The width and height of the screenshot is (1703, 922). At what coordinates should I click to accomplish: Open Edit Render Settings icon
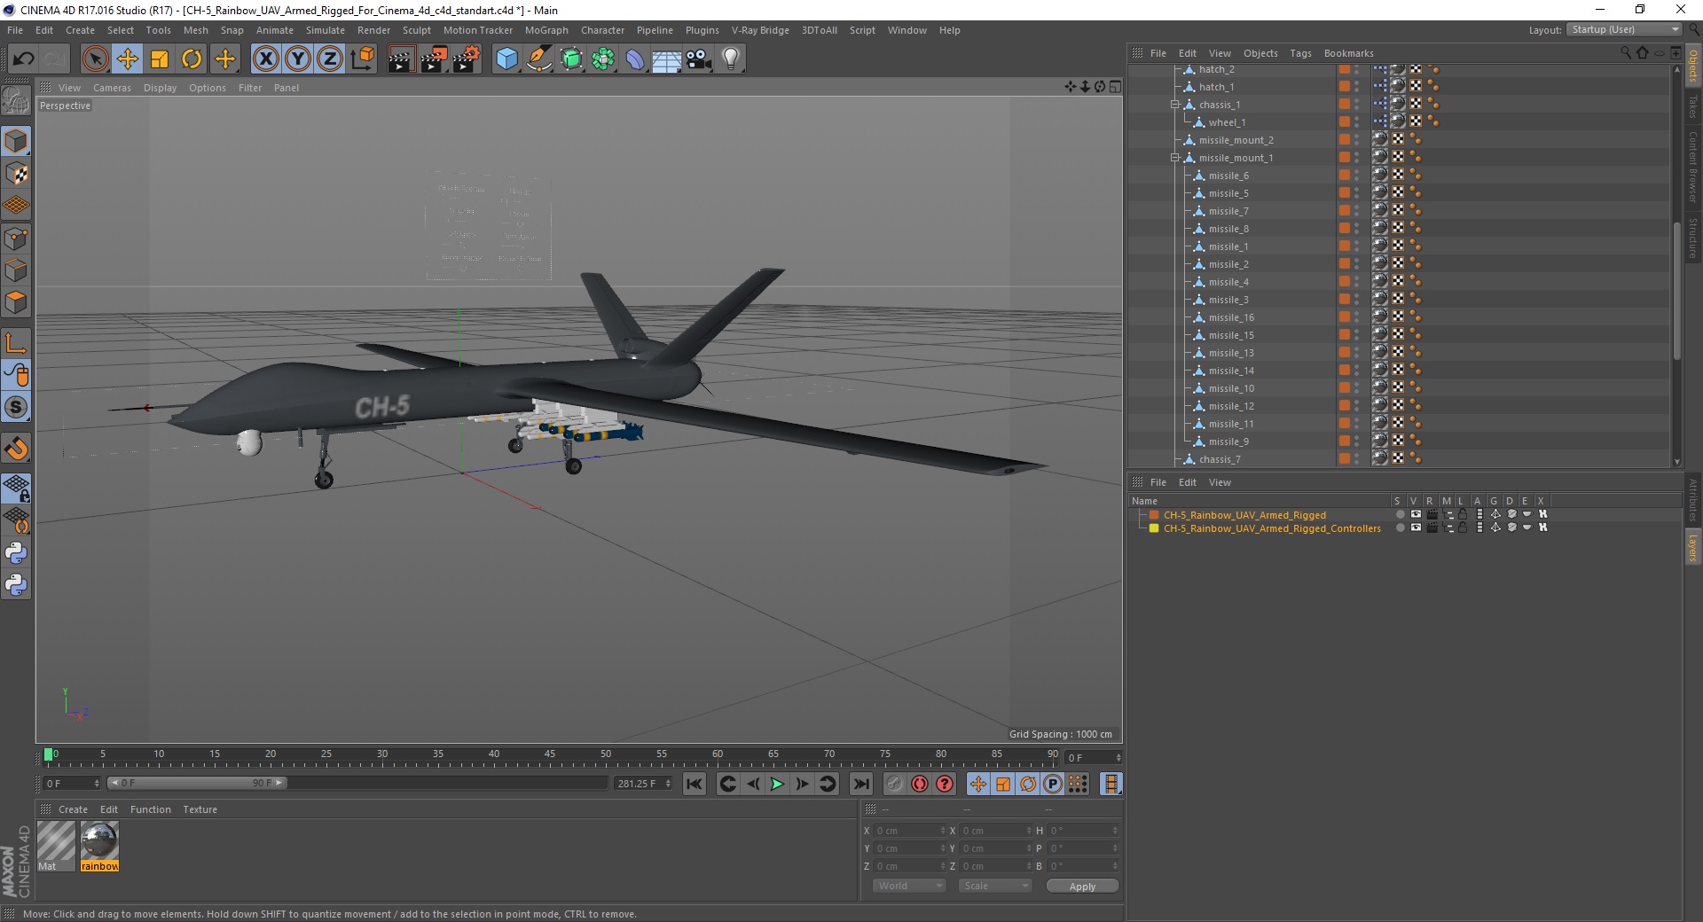(x=467, y=59)
